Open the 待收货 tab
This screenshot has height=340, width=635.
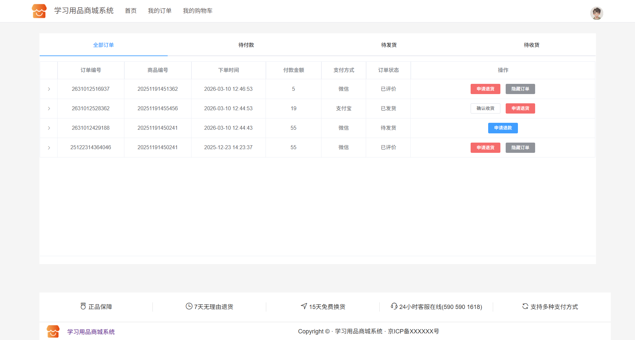point(531,45)
